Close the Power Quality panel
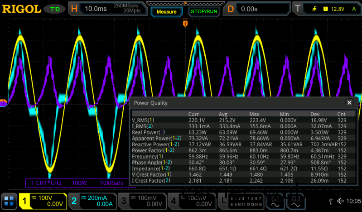 [x=349, y=103]
